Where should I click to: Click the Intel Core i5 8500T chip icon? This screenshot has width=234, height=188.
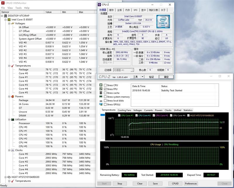point(9,20)
